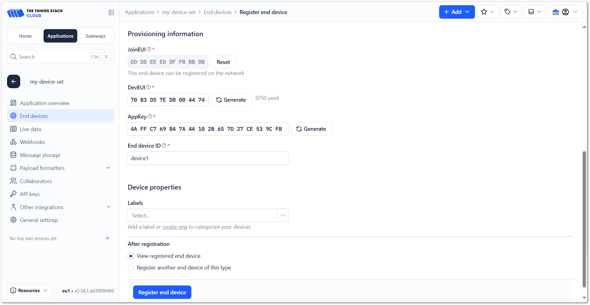Expand the Other integrations submenu
The height and width of the screenshot is (305, 590).
108,207
